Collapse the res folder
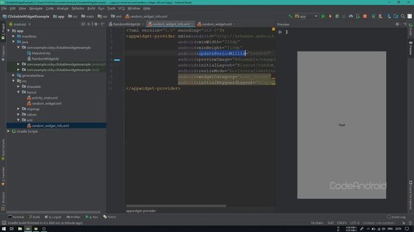The height and width of the screenshot is (232, 414). [x=14, y=81]
